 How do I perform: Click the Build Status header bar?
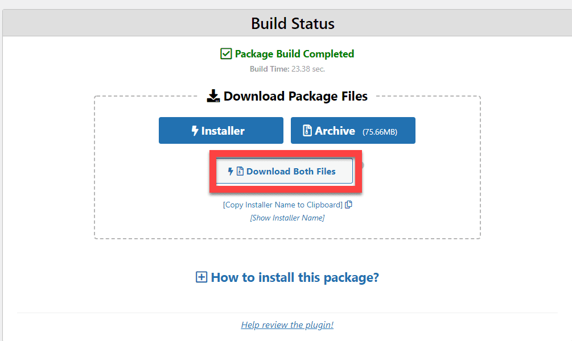tap(287, 23)
